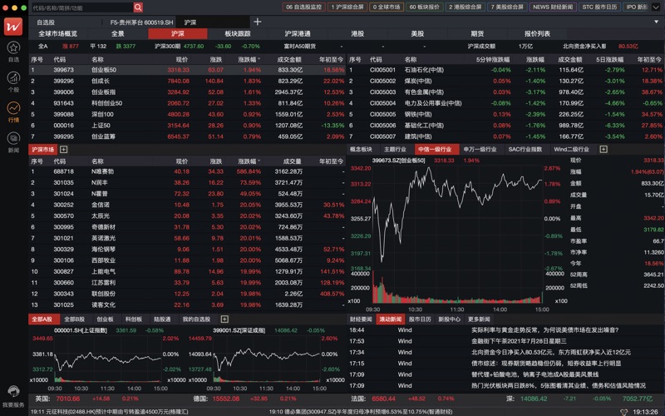
Task: Add a new tab with plus icon
Action: point(258,22)
